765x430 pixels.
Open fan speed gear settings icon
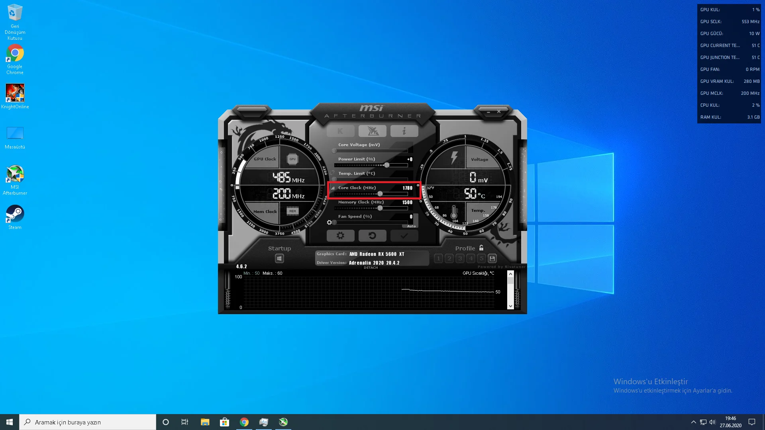(x=329, y=223)
